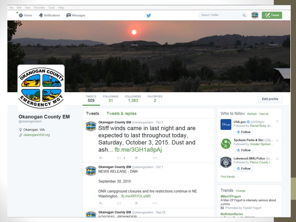The width and height of the screenshot is (296, 222).
Task: View the Following list of 31
Action: pos(111,99)
